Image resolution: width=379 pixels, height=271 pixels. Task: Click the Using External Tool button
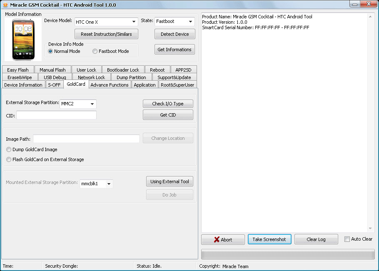tap(170, 181)
